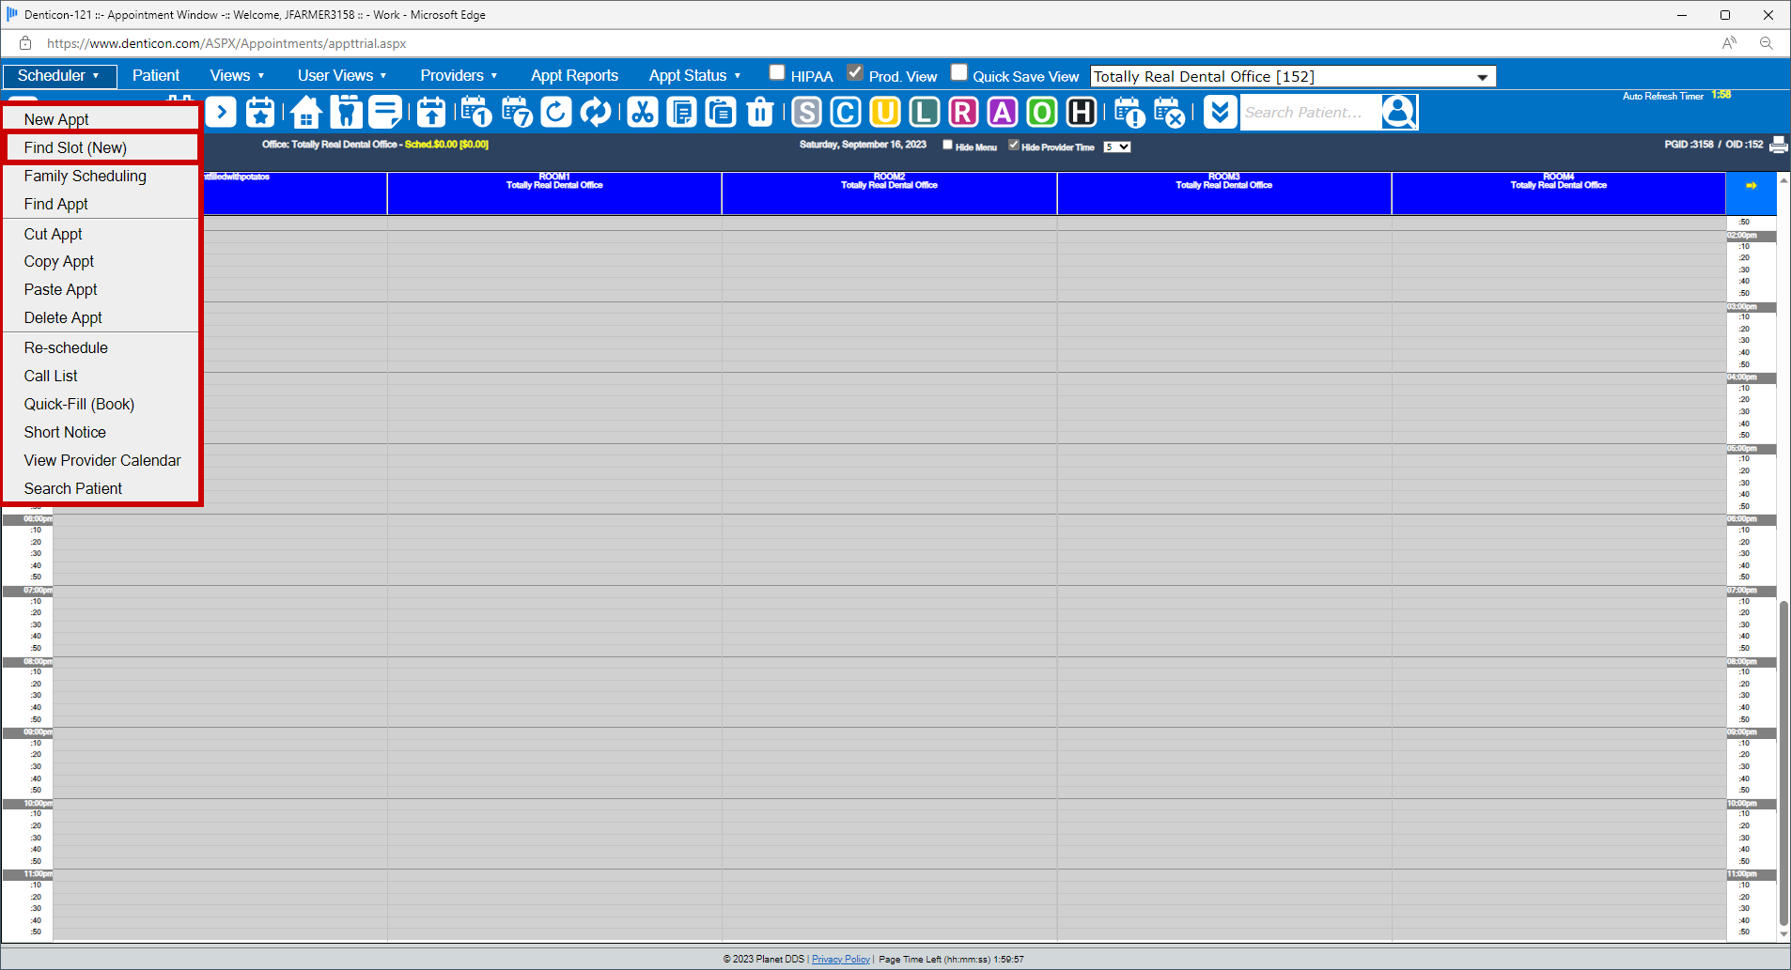
Task: Uncheck Hide Provider Time checkbox
Action: pyautogui.click(x=1013, y=145)
